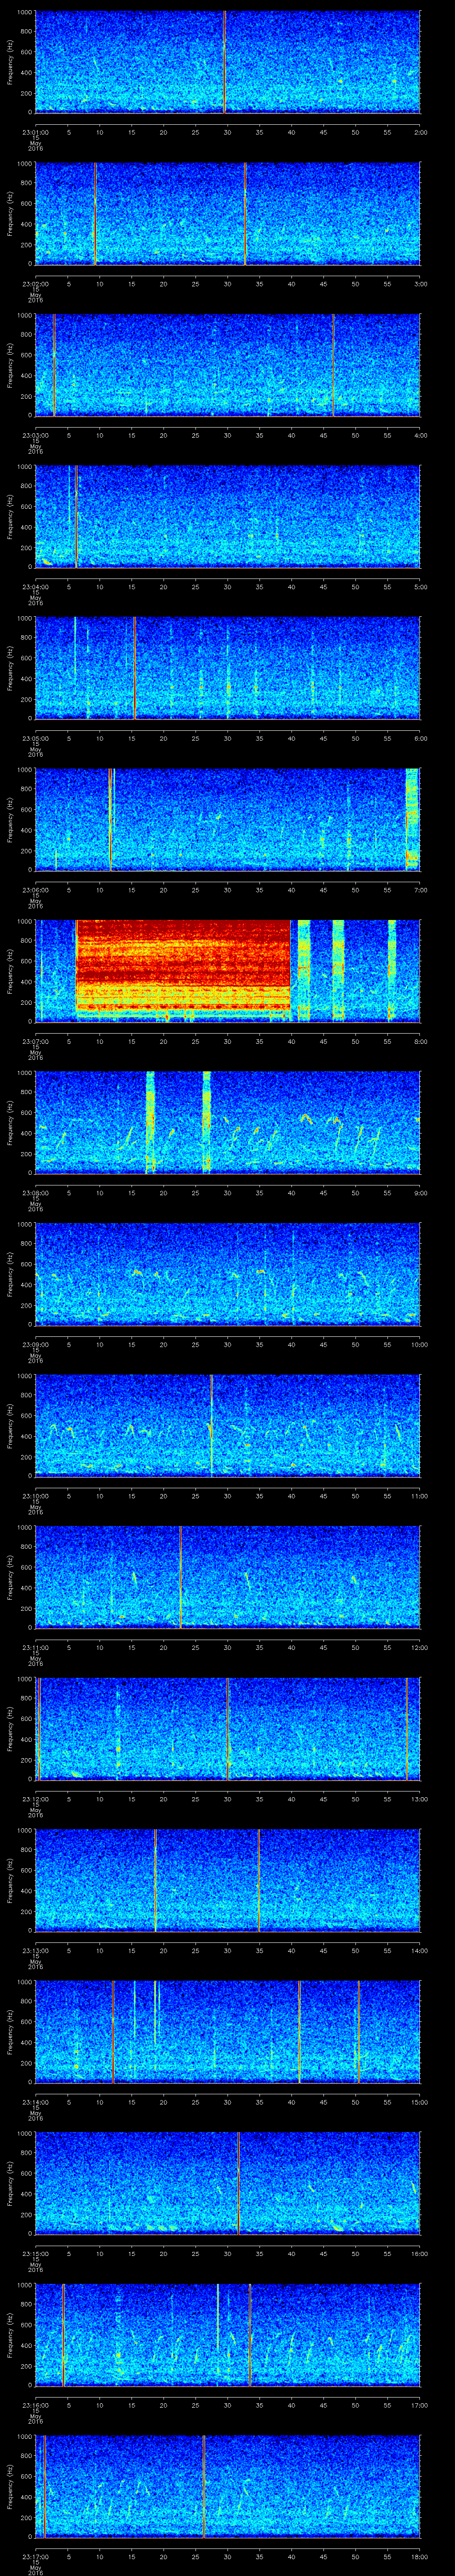Click the Frequency (Hz) axis label of the 23:03:00 panel
Screen dimensions: 455x2576
tap(10, 365)
